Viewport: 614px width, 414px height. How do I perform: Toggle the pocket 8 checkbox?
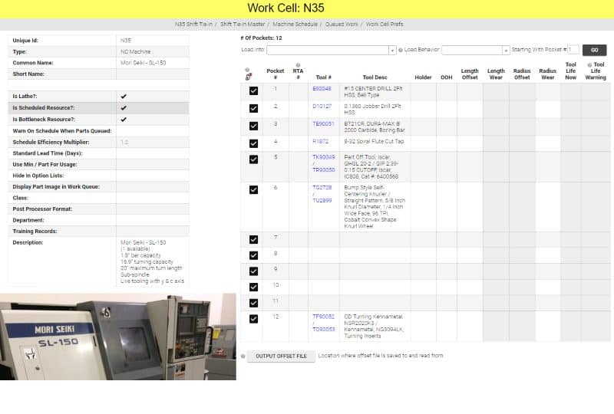tap(253, 255)
